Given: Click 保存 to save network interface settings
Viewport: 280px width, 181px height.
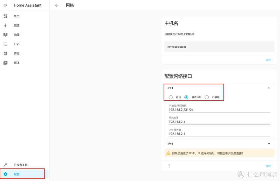Looking at the screenshot, I should pyautogui.click(x=268, y=166).
